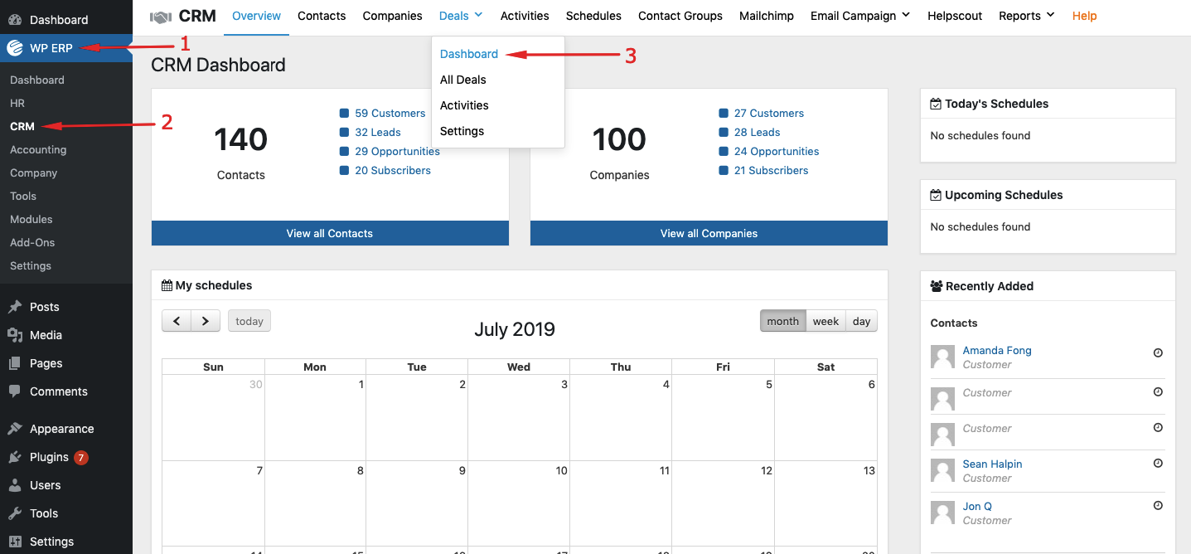Click the View all Companies button
1191x554 pixels.
709,233
